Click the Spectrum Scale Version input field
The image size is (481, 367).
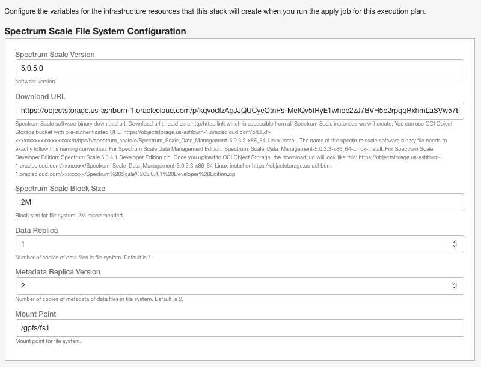[239, 68]
